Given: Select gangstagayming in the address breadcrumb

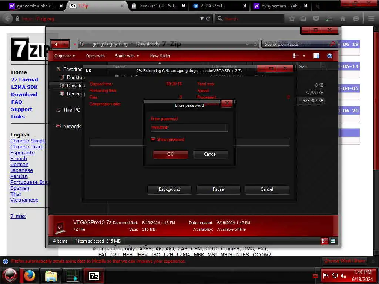Looking at the screenshot, I should pyautogui.click(x=110, y=44).
